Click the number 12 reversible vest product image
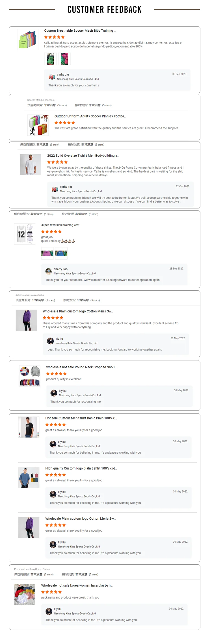212x635 pixels. tap(25, 234)
